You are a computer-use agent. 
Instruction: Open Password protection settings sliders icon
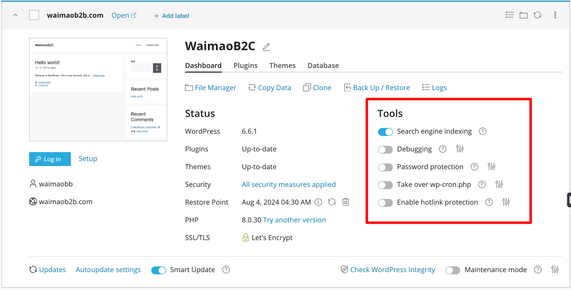pos(492,166)
